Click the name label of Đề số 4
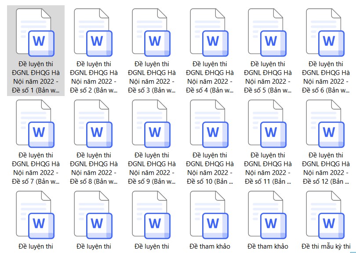The image size is (356, 253). point(210,77)
